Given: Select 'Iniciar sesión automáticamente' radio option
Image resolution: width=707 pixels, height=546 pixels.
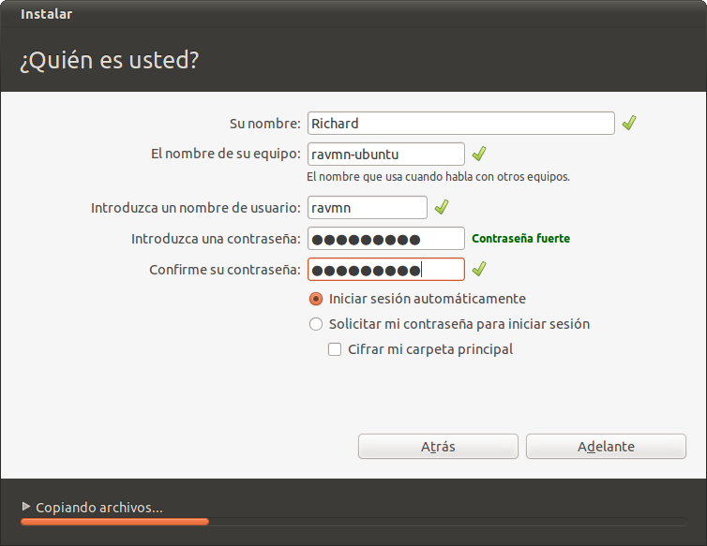Looking at the screenshot, I should point(316,299).
